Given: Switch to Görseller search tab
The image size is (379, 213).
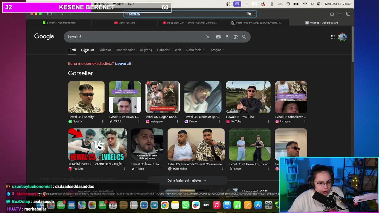Looking at the screenshot, I should pyautogui.click(x=88, y=50).
